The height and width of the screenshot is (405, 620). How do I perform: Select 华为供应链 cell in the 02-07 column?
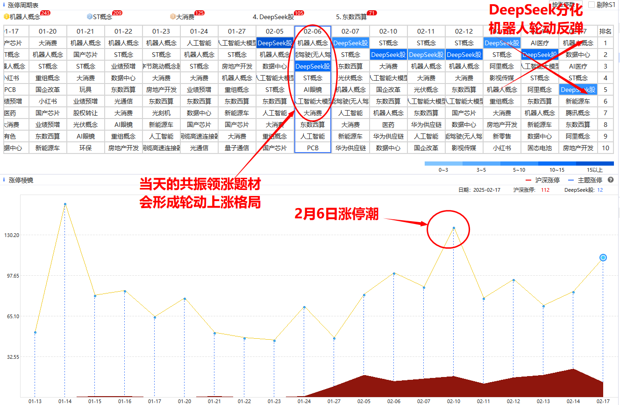(350, 148)
